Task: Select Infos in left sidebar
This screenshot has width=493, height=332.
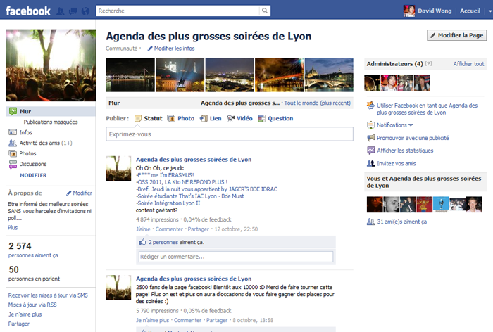Action: 25,132
